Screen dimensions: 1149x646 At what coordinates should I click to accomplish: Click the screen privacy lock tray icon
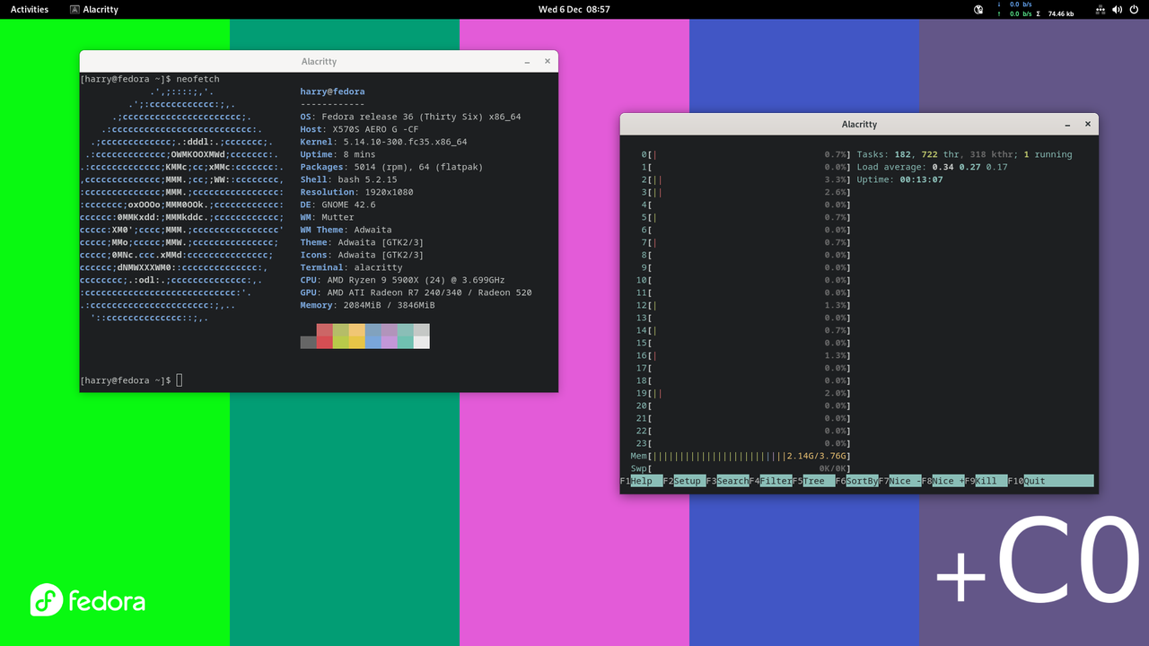(979, 10)
